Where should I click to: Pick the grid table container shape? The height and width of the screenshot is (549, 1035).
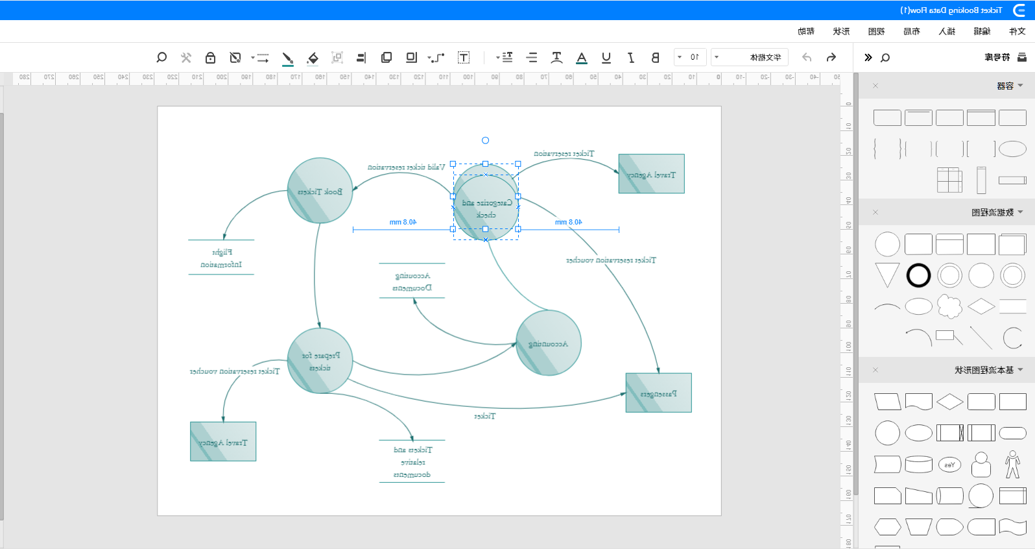949,180
